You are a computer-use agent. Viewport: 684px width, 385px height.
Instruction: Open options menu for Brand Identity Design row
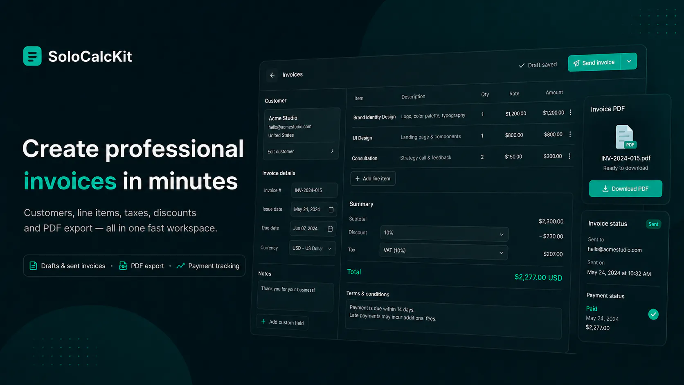[x=571, y=113]
